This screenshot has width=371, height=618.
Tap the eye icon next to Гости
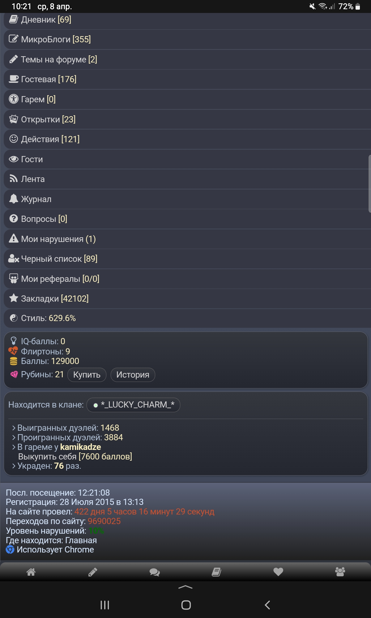[14, 159]
